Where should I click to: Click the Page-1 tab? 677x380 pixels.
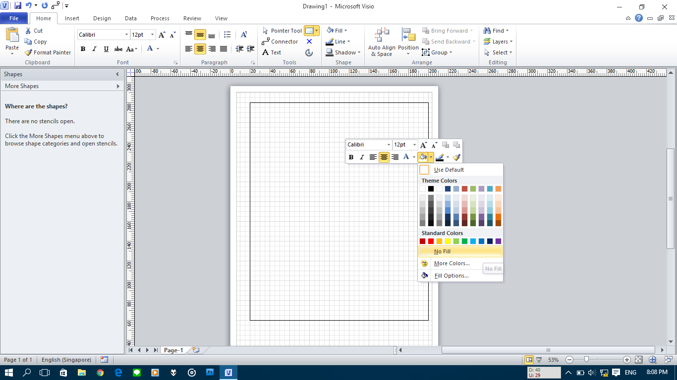[x=173, y=350]
